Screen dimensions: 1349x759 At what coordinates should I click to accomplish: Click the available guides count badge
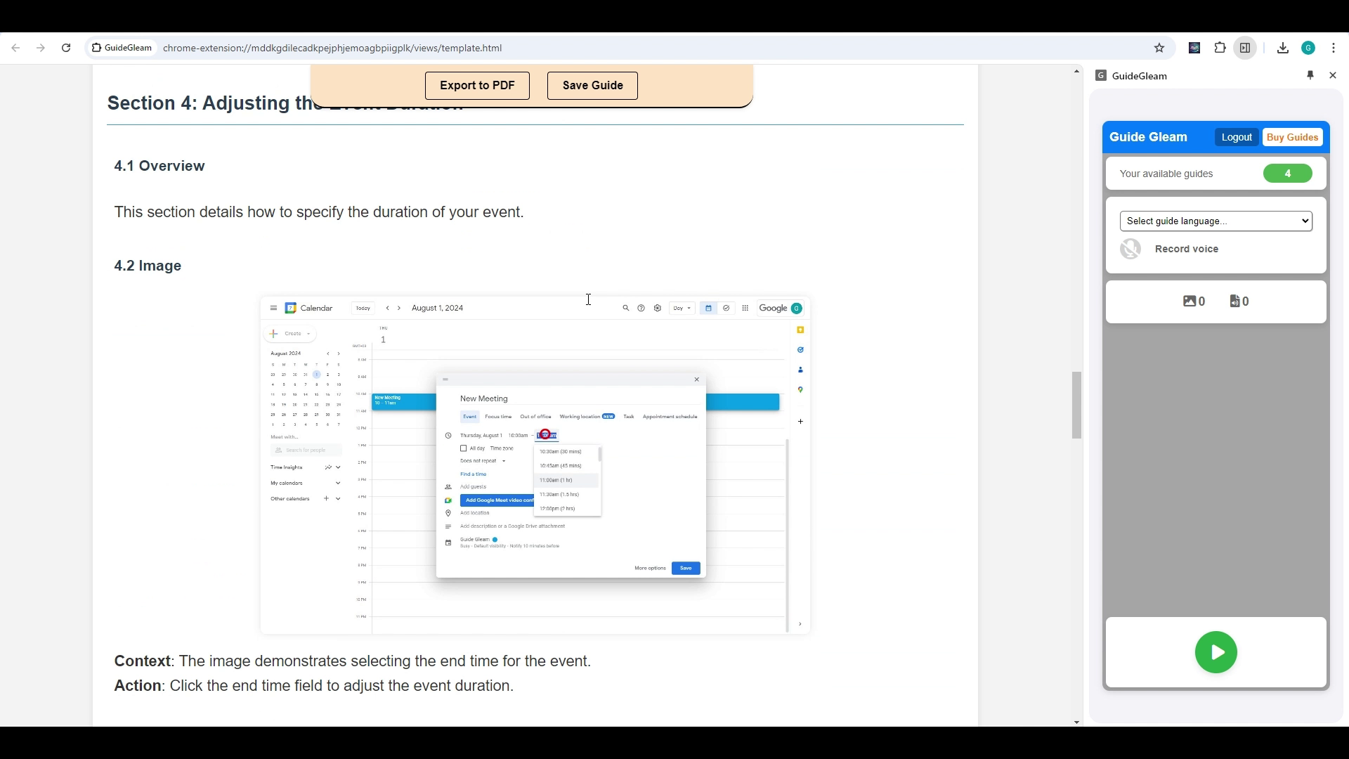(1287, 174)
